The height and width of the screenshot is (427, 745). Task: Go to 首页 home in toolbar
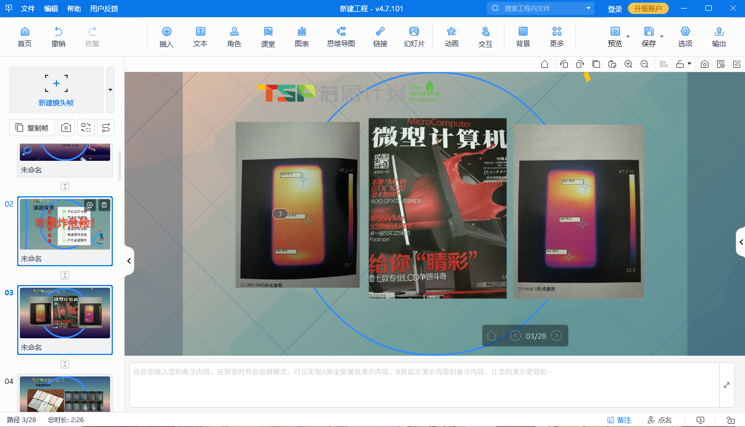[25, 37]
